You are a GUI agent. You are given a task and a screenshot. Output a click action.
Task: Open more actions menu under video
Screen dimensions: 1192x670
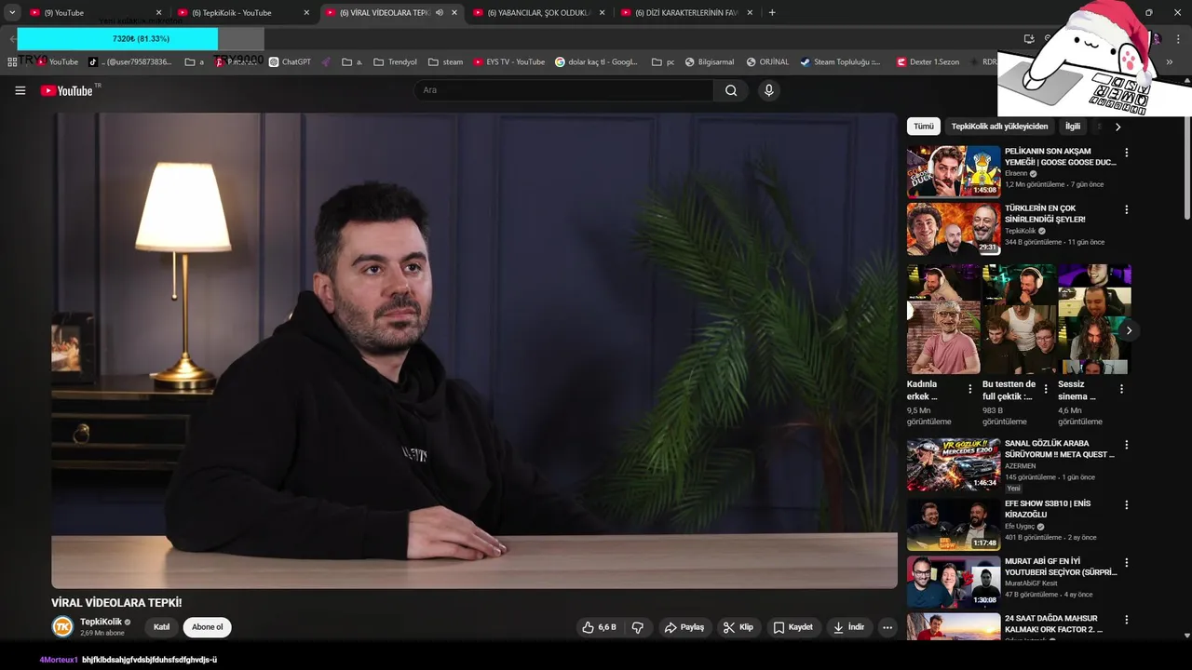click(887, 627)
